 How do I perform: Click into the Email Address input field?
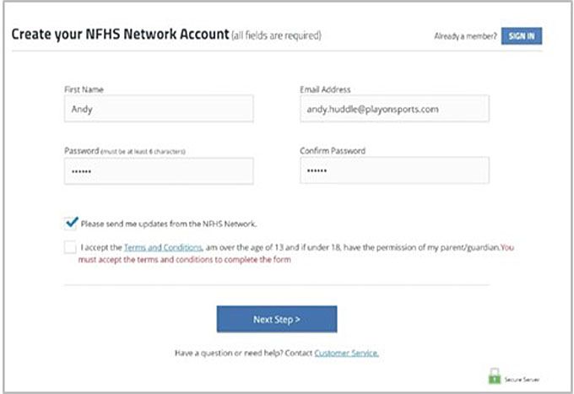394,108
